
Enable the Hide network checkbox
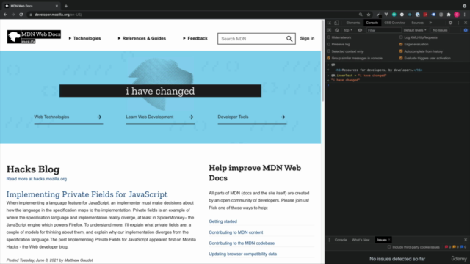pyautogui.click(x=328, y=37)
